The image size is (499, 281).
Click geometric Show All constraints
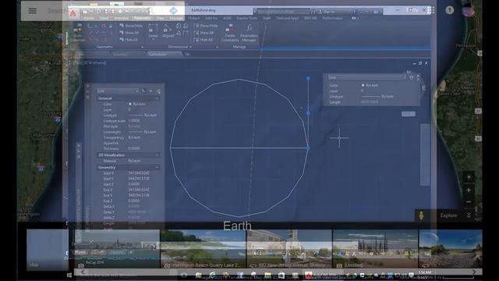click(129, 33)
